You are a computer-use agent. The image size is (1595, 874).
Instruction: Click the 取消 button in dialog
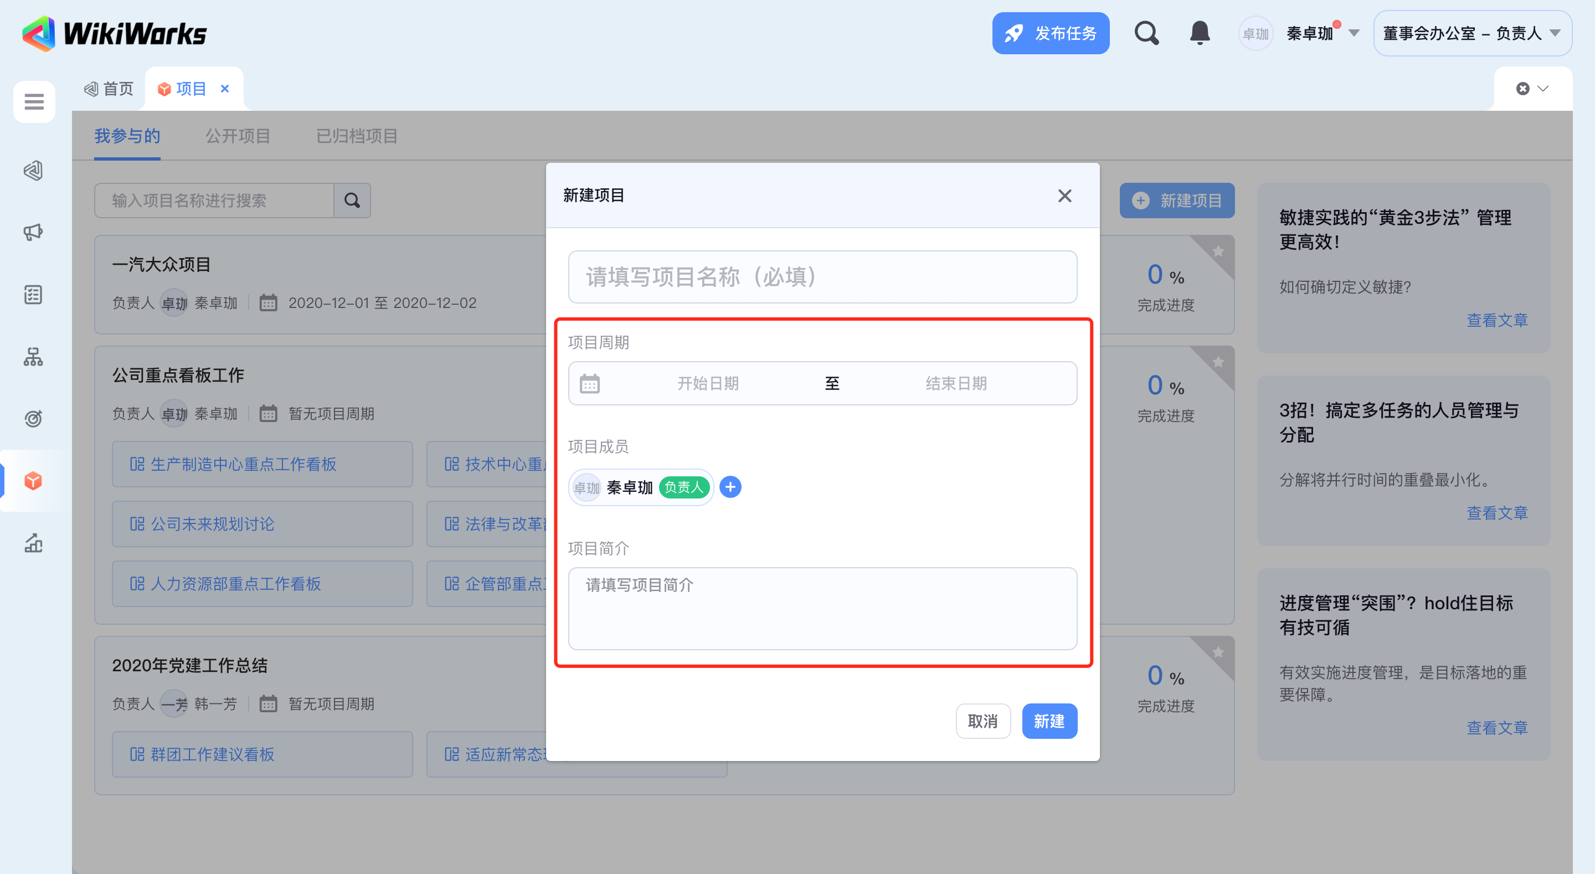pyautogui.click(x=982, y=721)
